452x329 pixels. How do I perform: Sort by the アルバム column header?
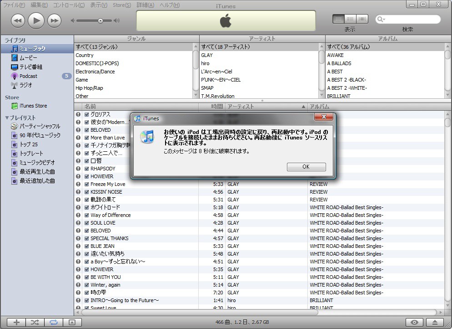pos(376,107)
